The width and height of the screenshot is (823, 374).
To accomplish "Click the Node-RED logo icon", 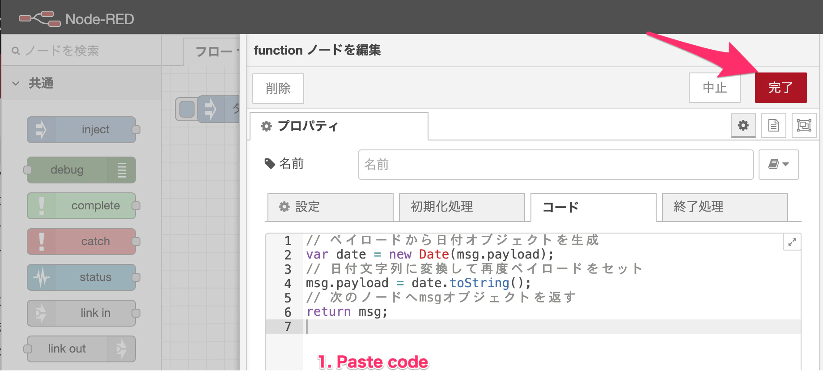I will pyautogui.click(x=39, y=19).
